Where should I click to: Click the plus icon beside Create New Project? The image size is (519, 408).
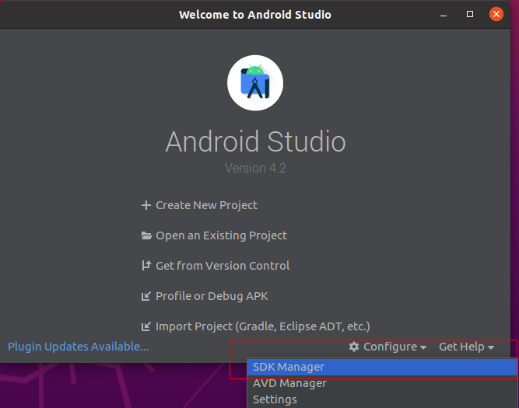tap(146, 205)
